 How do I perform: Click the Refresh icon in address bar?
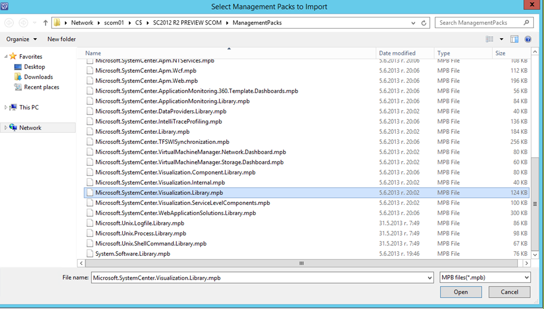pyautogui.click(x=424, y=23)
